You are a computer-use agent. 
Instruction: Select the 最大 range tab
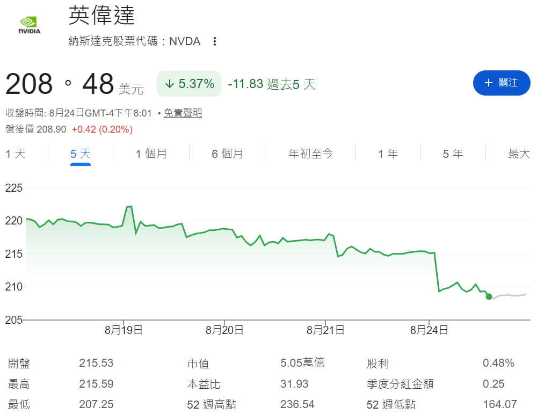pyautogui.click(x=519, y=154)
